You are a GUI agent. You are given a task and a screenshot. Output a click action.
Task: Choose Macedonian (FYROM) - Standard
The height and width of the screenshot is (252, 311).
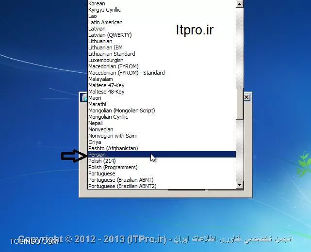point(162,73)
